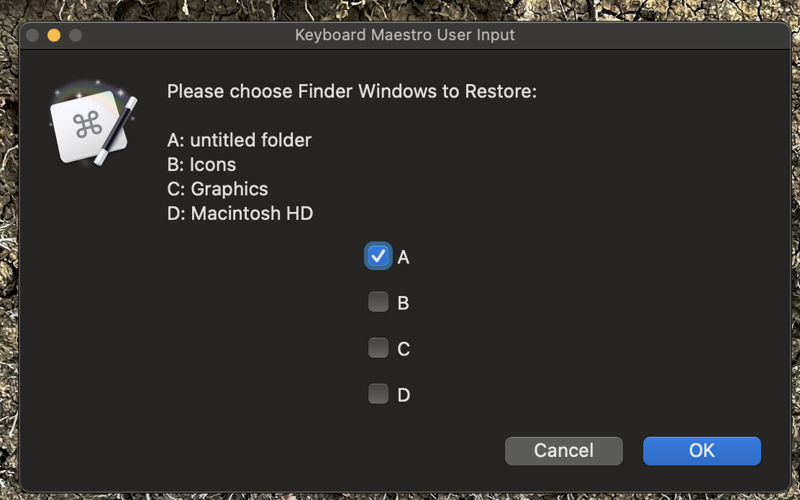Screen dimensions: 800x500
Task: Confirm the selection with OK
Action: 701,450
